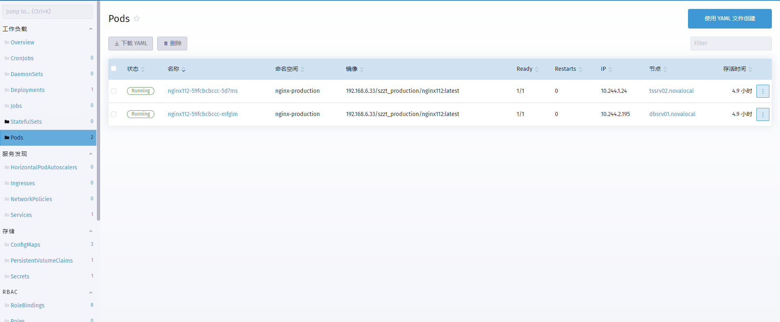Sort by 存活时间 column sort icon
This screenshot has width=780, height=322.
750,70
